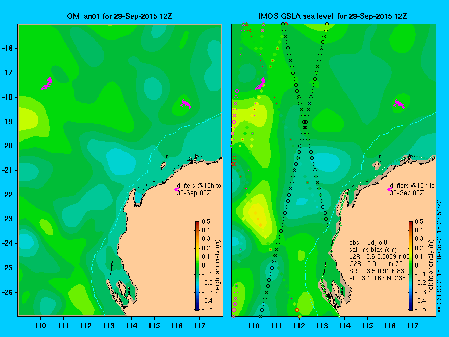Click the -17 latitude axis label

tap(8, 73)
